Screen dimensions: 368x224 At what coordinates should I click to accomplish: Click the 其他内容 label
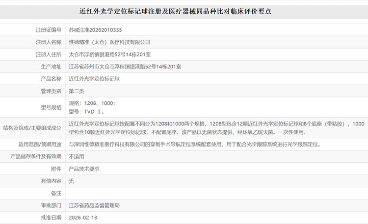pos(51,181)
